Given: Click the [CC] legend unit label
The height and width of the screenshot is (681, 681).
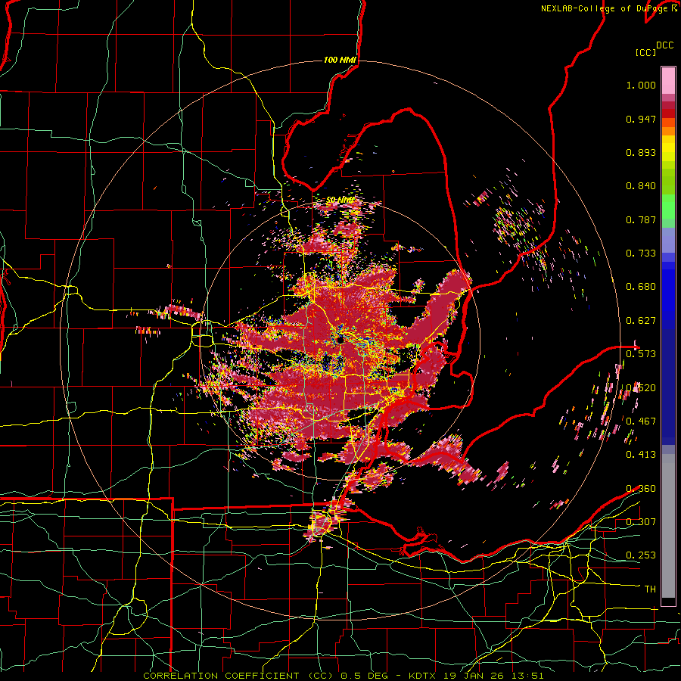Looking at the screenshot, I should [645, 52].
